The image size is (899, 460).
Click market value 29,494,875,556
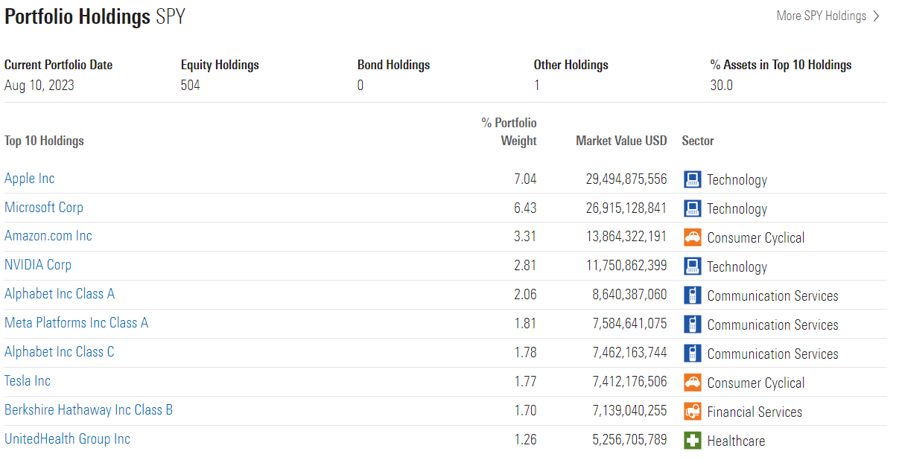(x=626, y=179)
